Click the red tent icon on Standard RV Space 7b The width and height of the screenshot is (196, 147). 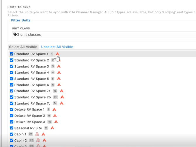[x=62, y=97]
